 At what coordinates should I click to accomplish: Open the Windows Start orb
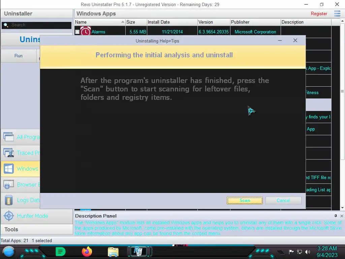9,252
